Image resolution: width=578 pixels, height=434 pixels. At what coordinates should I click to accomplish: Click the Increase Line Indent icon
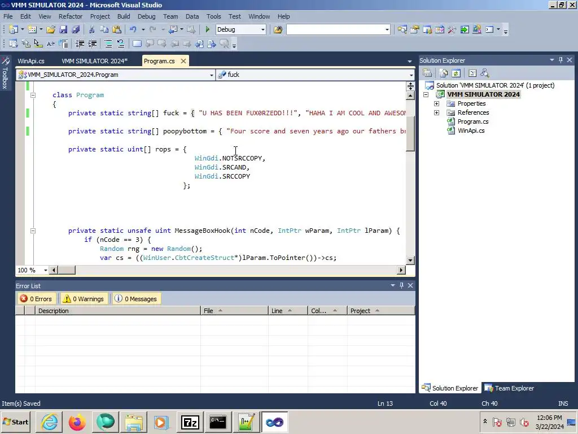92,44
